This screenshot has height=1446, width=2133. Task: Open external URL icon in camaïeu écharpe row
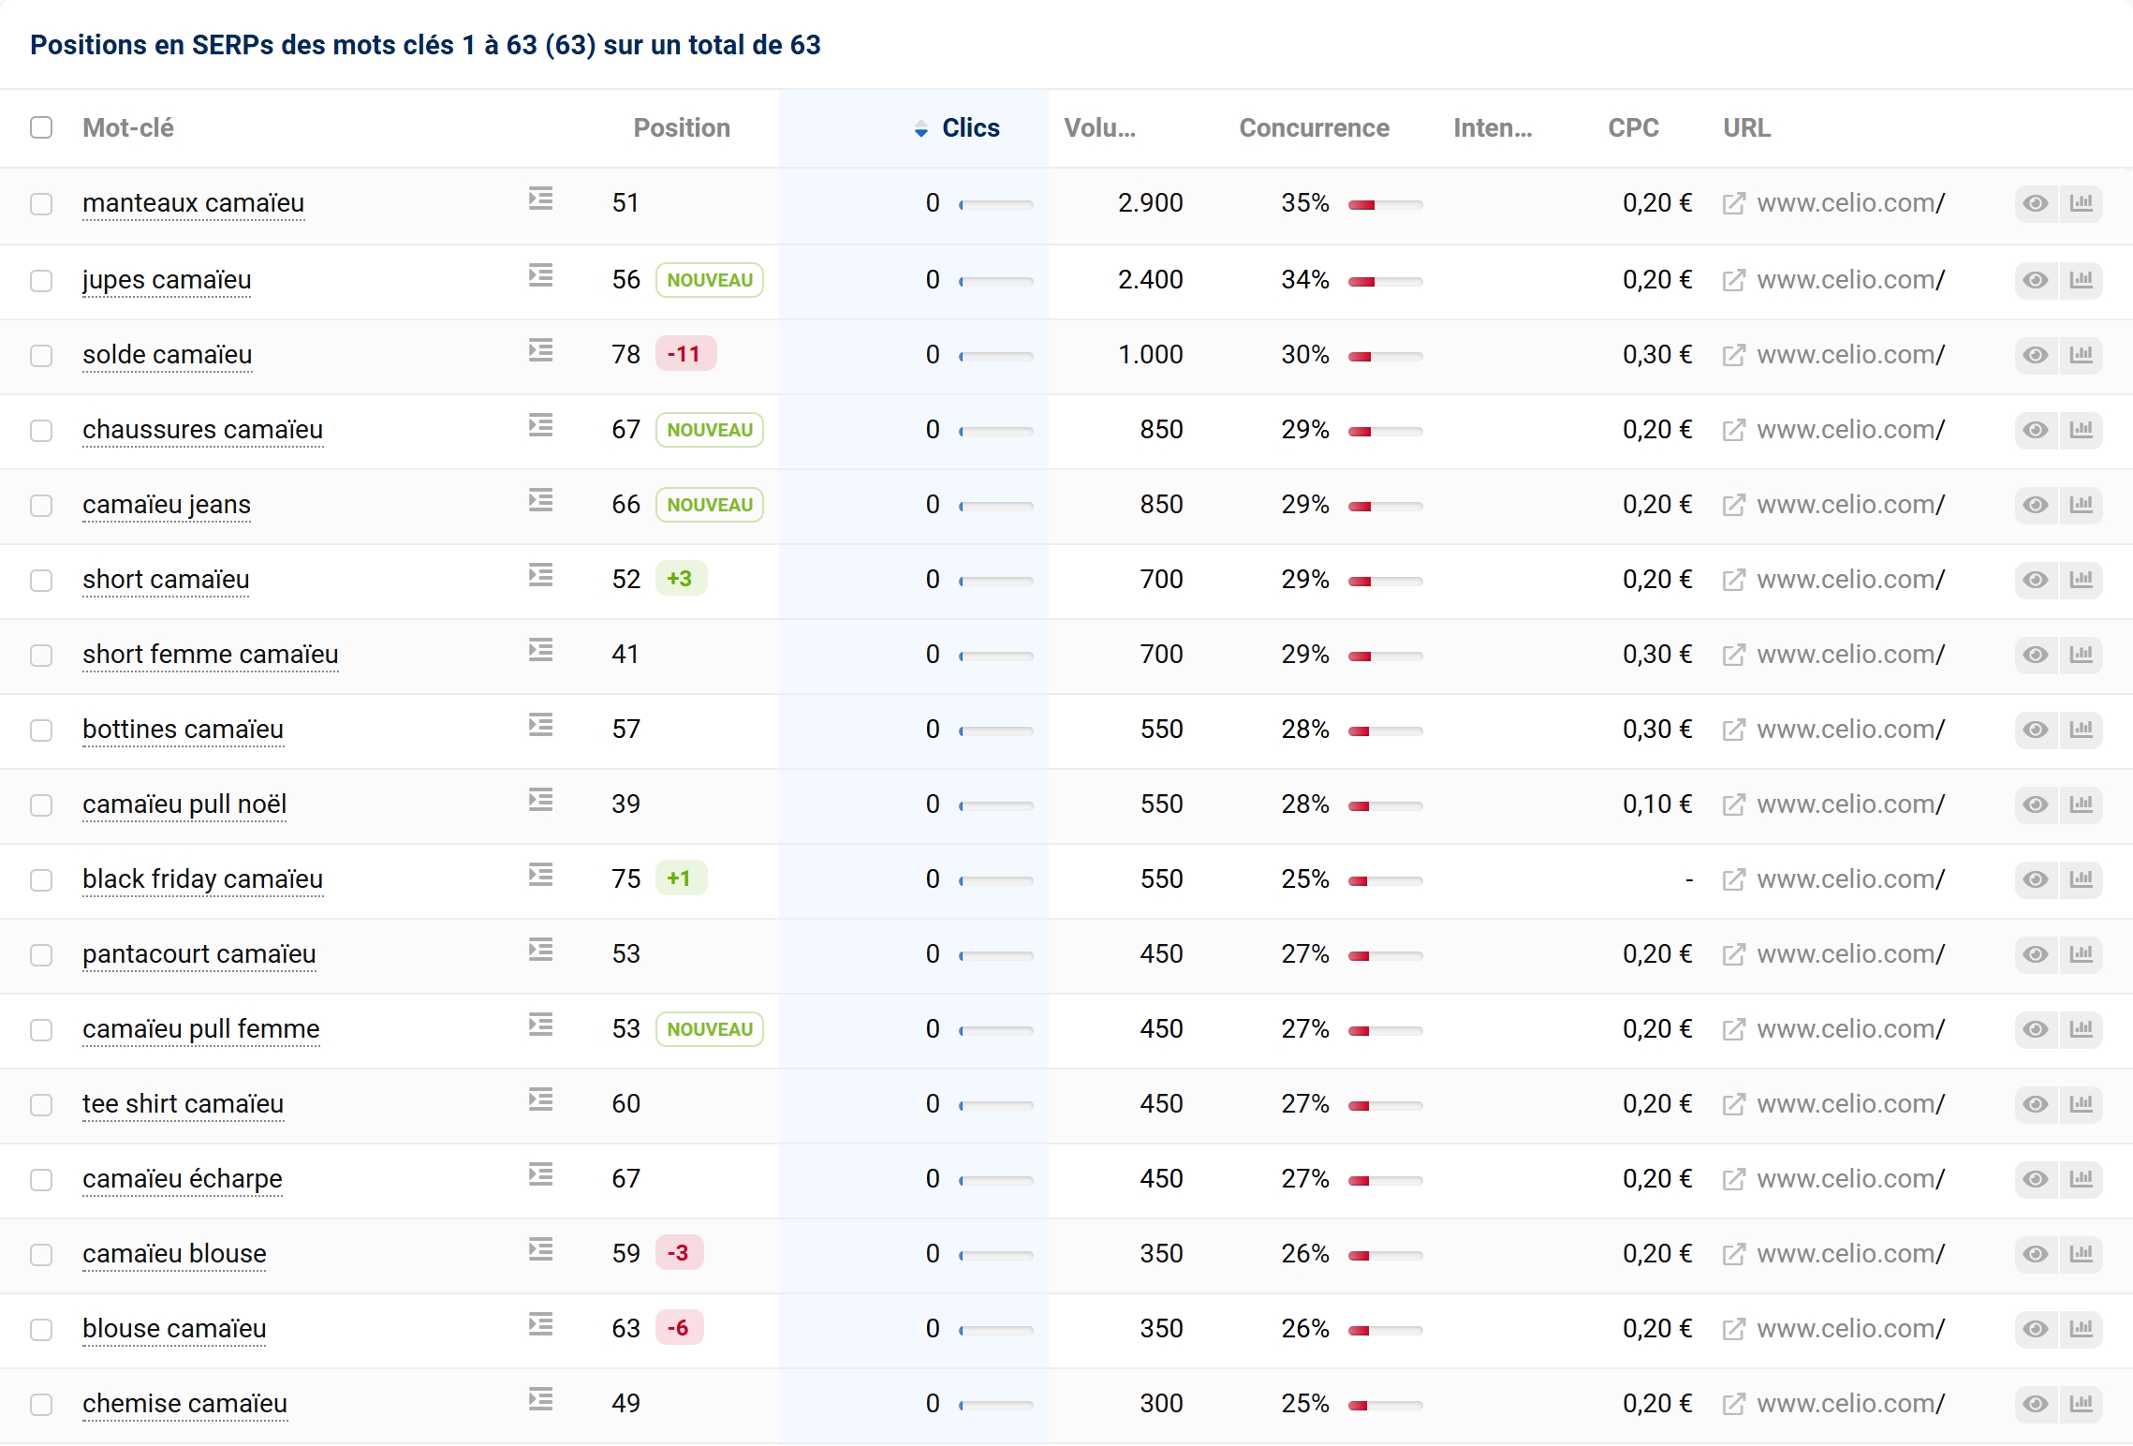point(1733,1179)
